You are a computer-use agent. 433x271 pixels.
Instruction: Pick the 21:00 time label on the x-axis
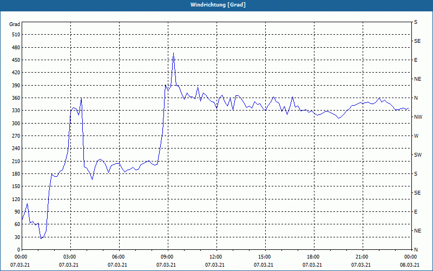coord(362,257)
